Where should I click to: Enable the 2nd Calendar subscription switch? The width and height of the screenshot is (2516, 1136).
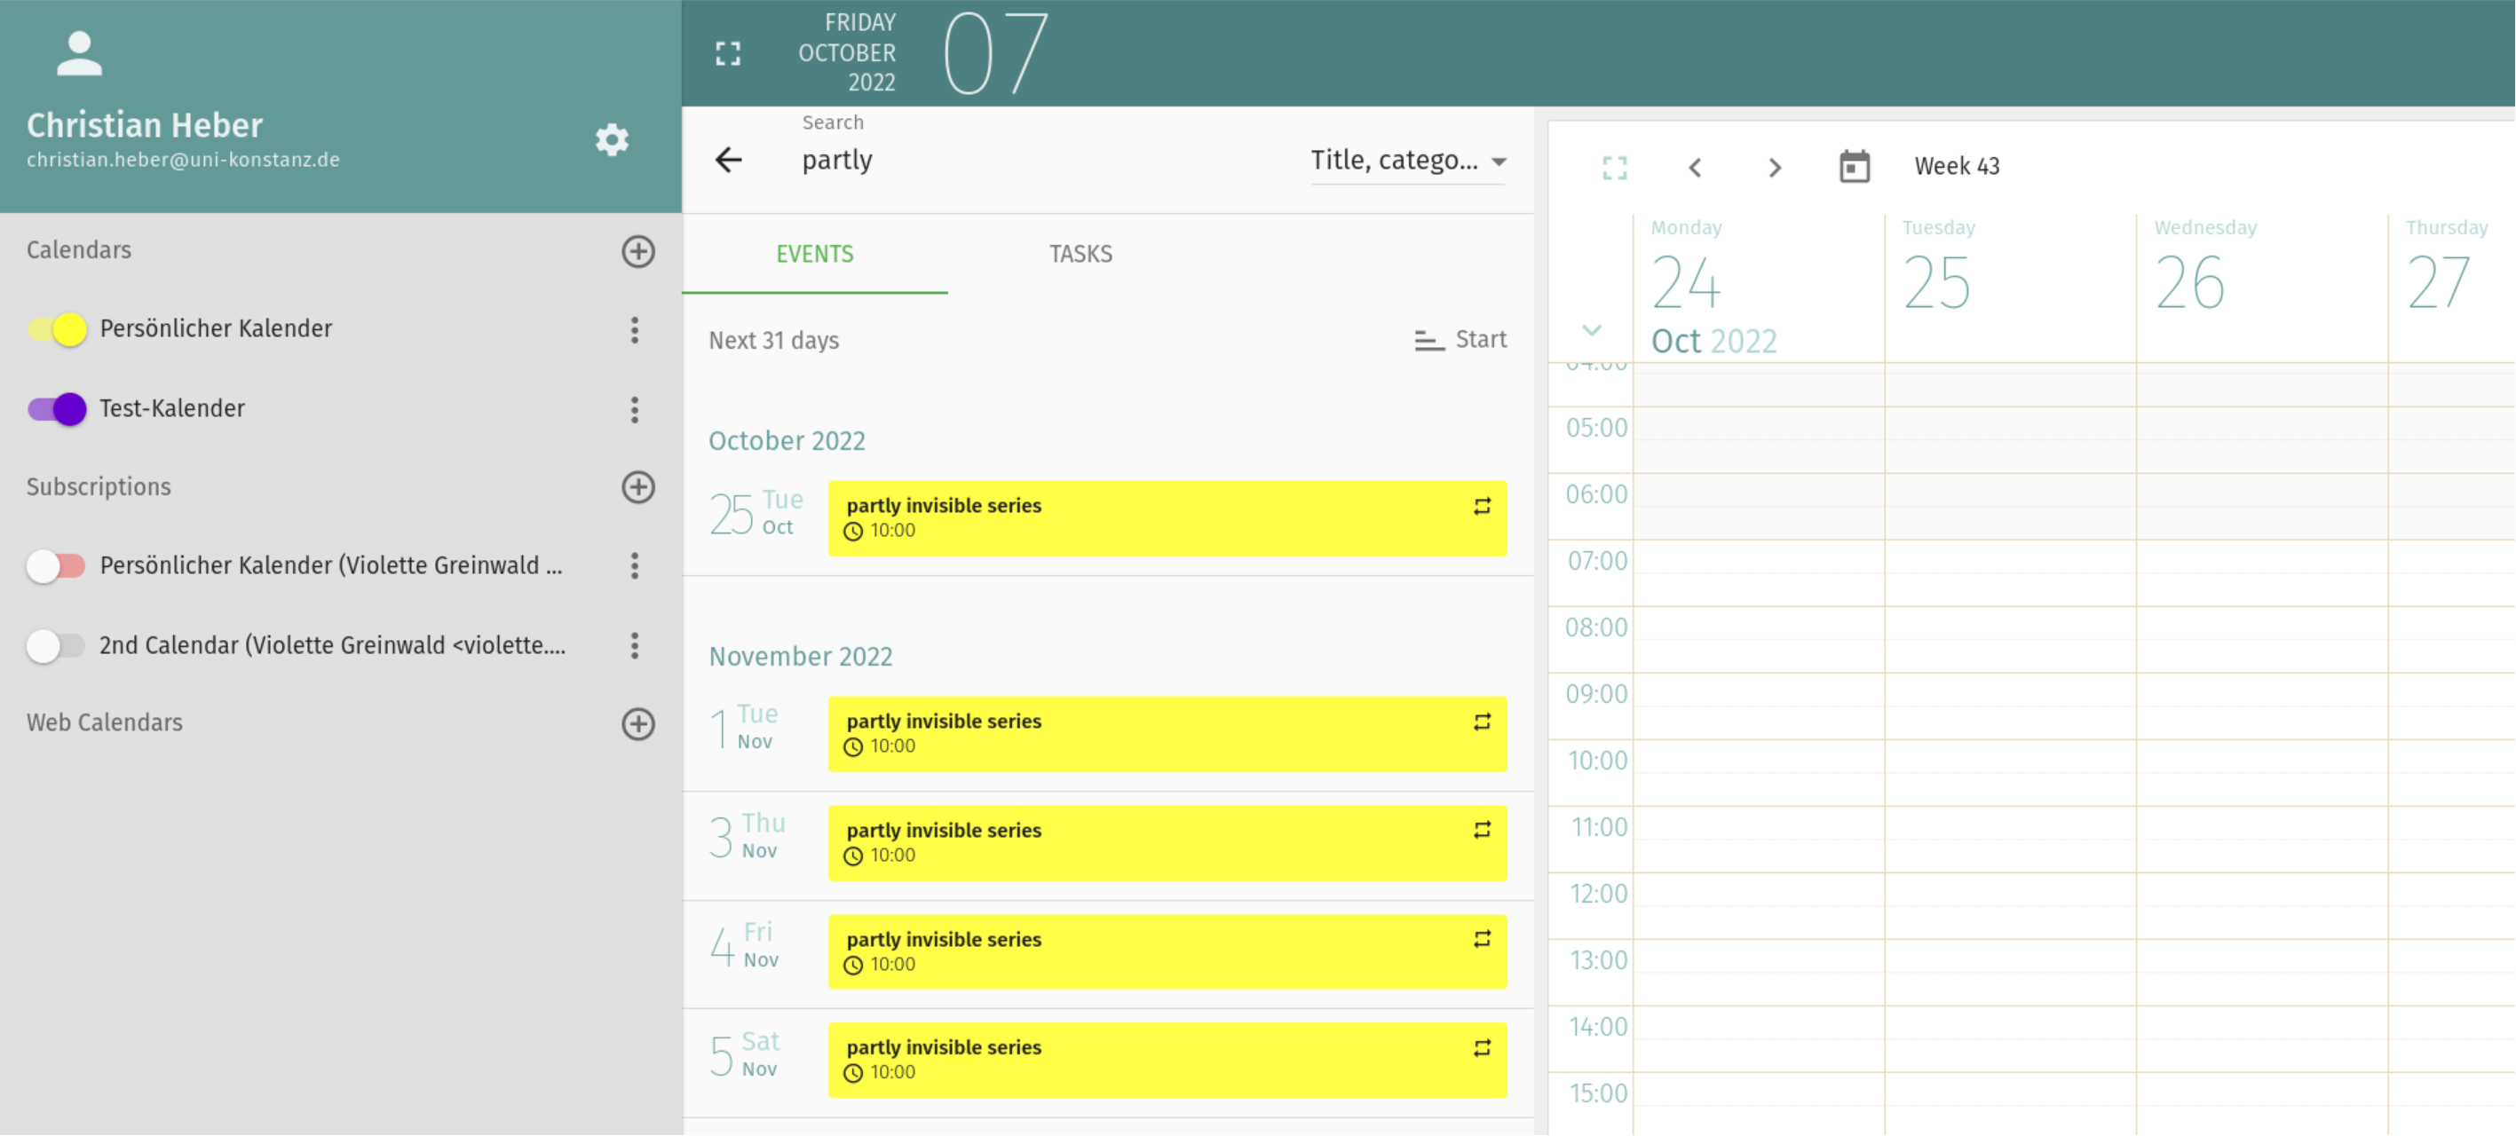tap(55, 645)
